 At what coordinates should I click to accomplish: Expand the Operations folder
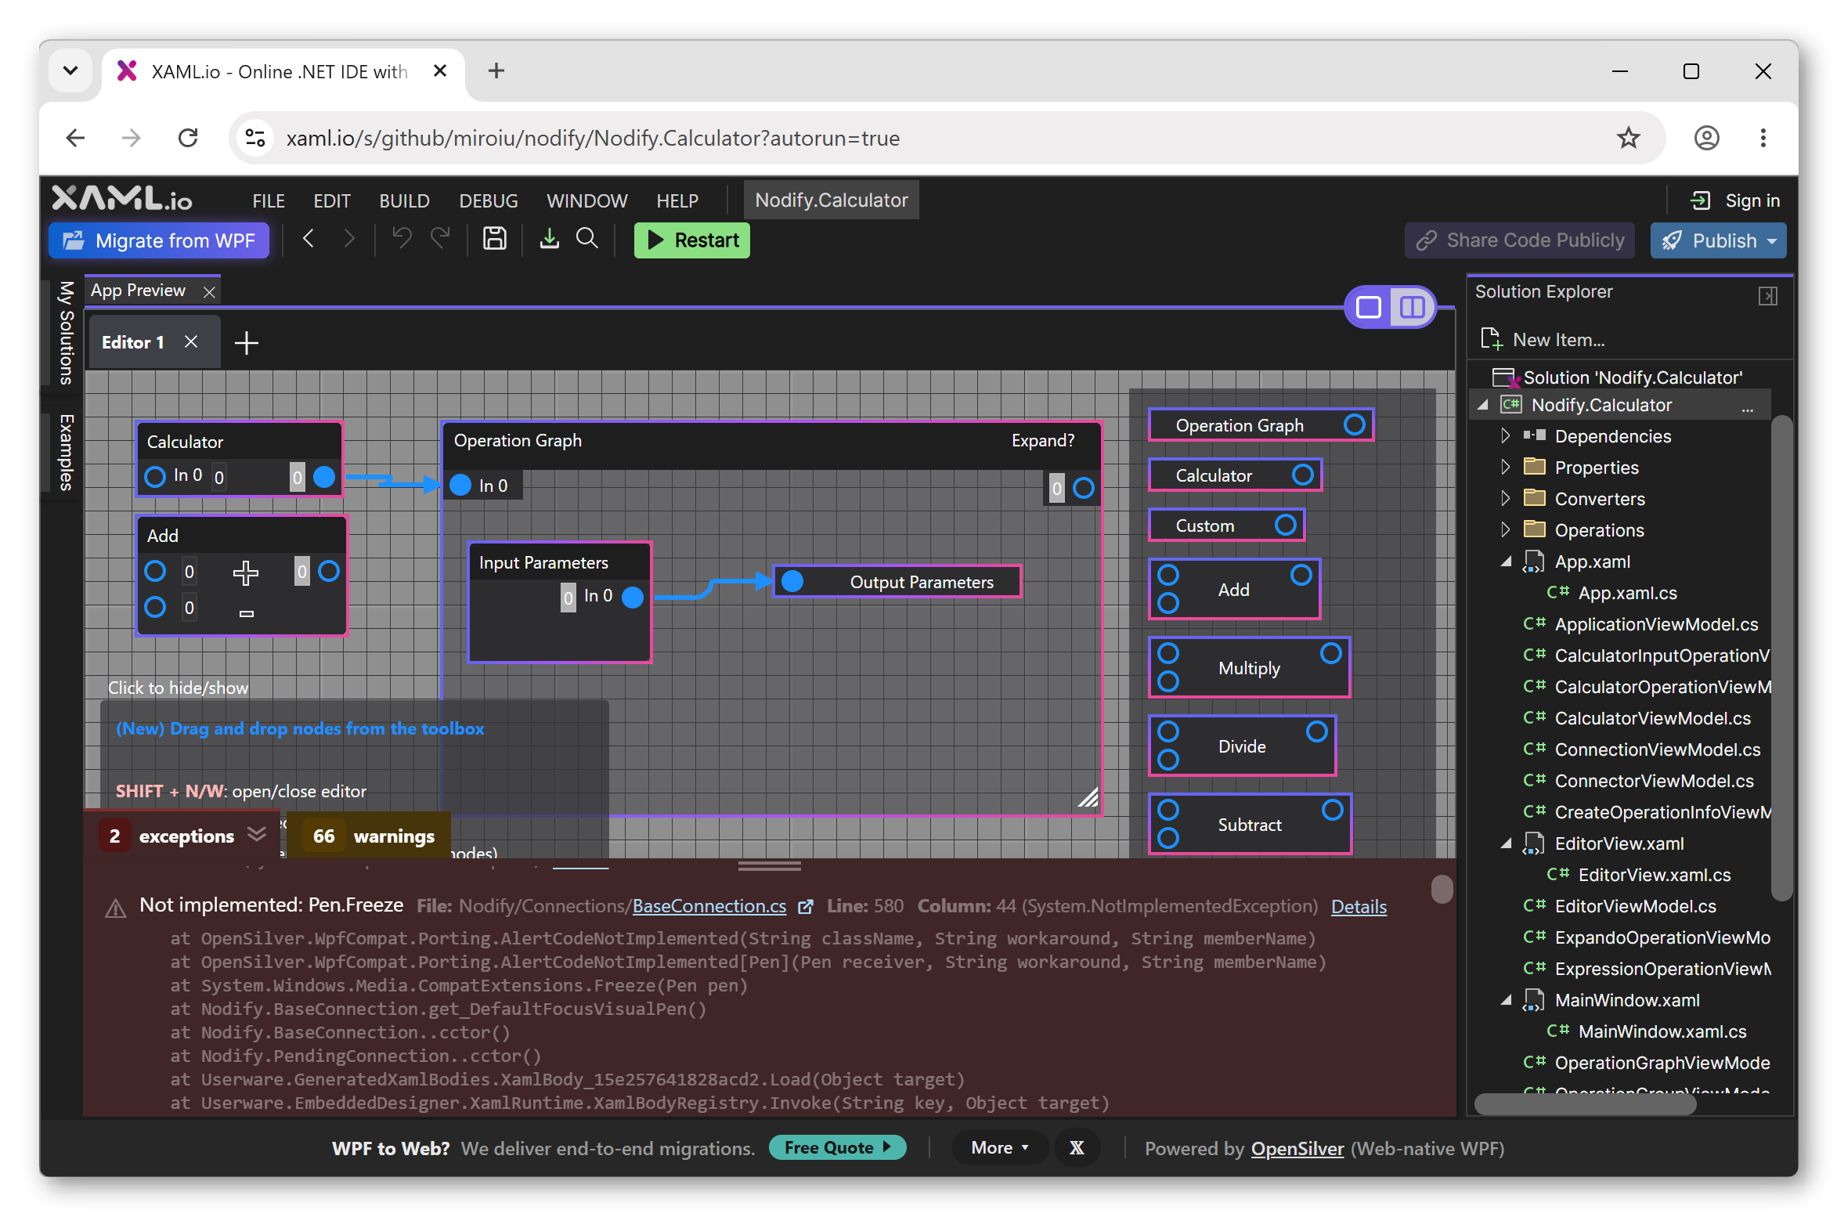[x=1505, y=530]
